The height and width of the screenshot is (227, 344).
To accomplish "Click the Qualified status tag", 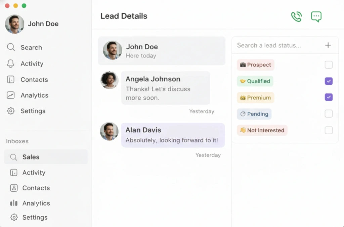I will pyautogui.click(x=255, y=81).
